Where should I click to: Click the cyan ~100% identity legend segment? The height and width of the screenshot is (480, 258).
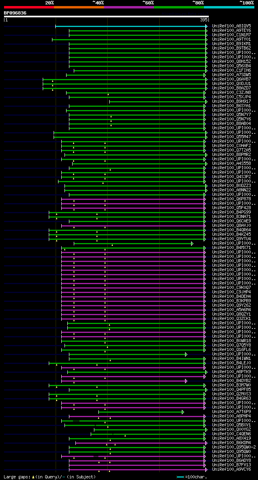229,7
